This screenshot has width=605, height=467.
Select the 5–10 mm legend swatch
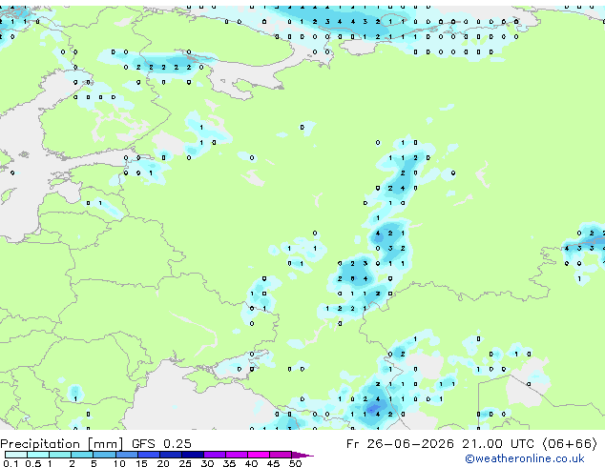click(104, 455)
